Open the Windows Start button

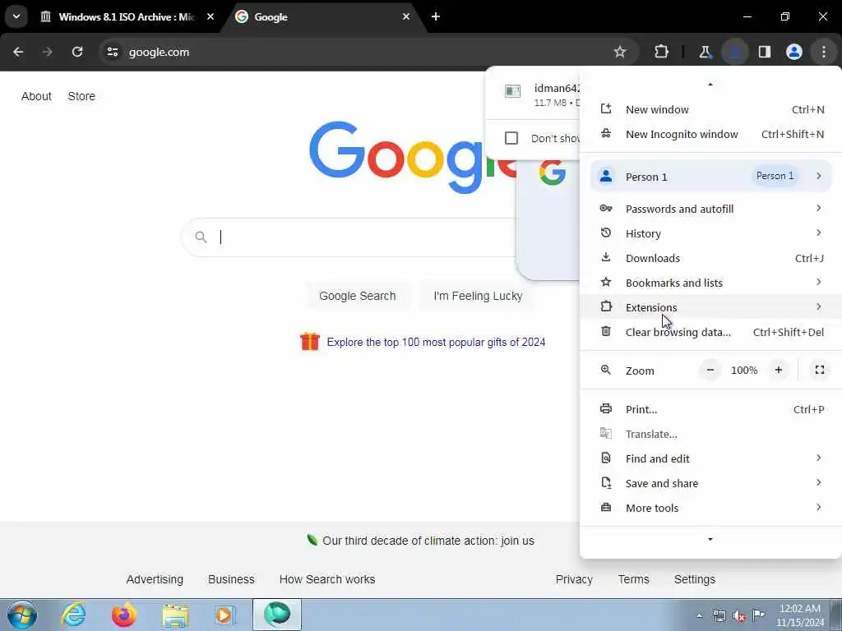click(x=22, y=615)
